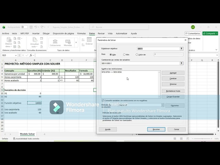Choose the Cotizaciones data type
Screen dimensions: 220x165
point(55,43)
